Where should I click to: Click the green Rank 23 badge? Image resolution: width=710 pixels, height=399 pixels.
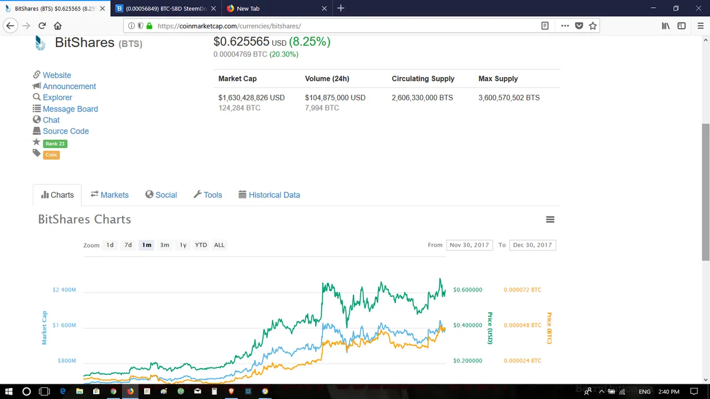pos(55,144)
